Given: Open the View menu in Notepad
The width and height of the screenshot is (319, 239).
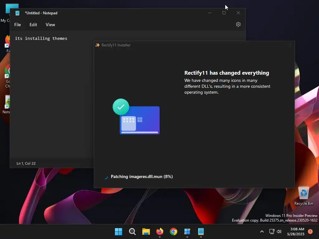Looking at the screenshot, I should tap(50, 25).
